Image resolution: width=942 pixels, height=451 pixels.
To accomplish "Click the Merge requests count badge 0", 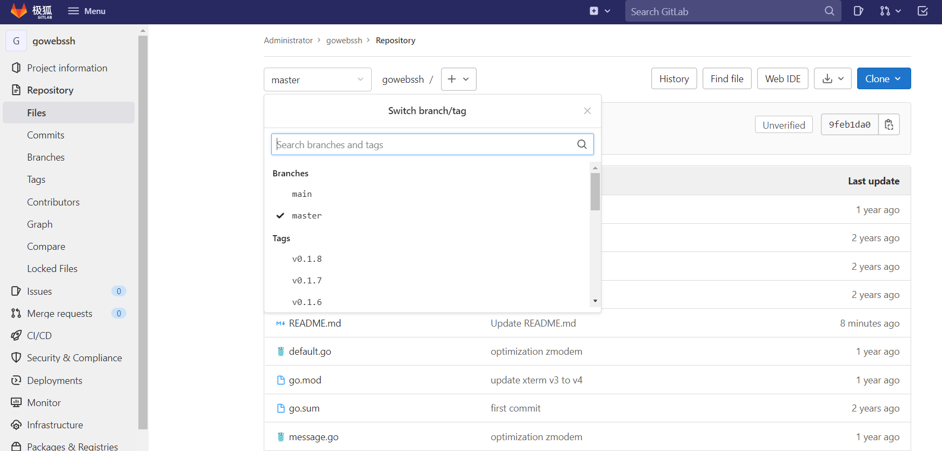I will coord(119,313).
